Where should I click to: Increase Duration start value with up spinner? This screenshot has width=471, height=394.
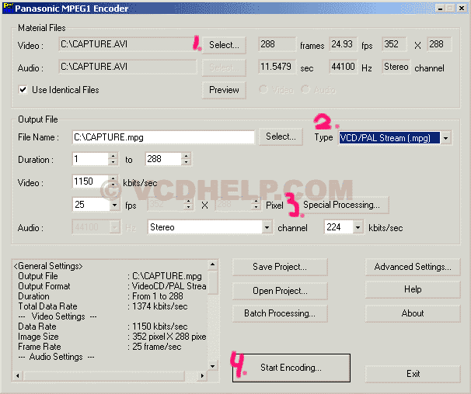tap(113, 156)
